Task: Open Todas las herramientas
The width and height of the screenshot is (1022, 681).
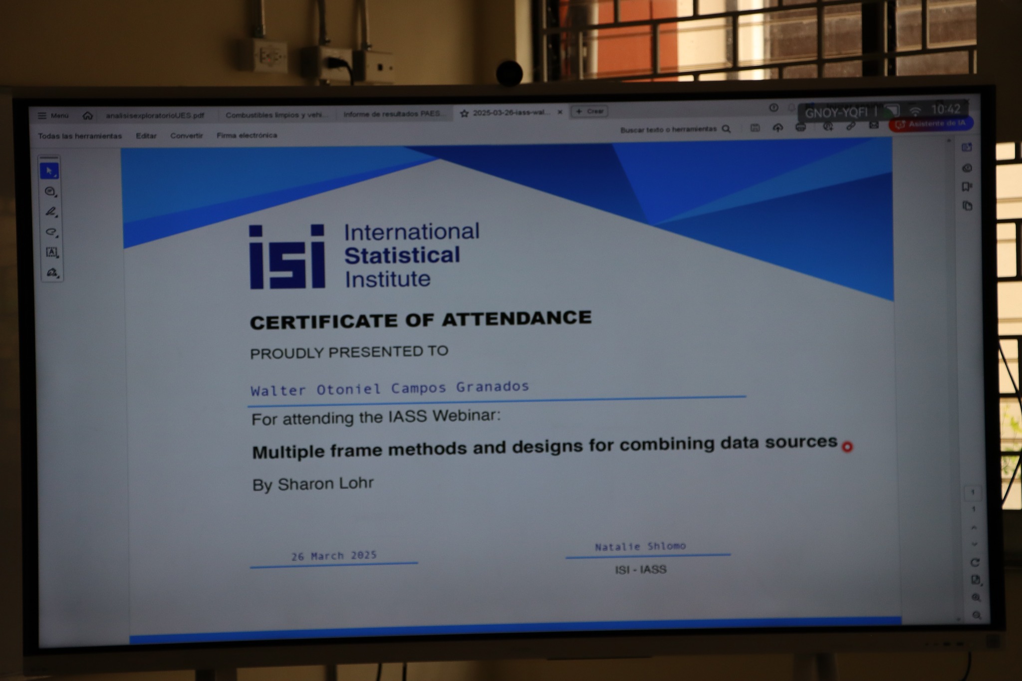Action: 80,136
